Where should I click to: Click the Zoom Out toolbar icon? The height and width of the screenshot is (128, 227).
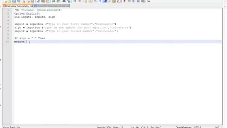click(x=79, y=1)
